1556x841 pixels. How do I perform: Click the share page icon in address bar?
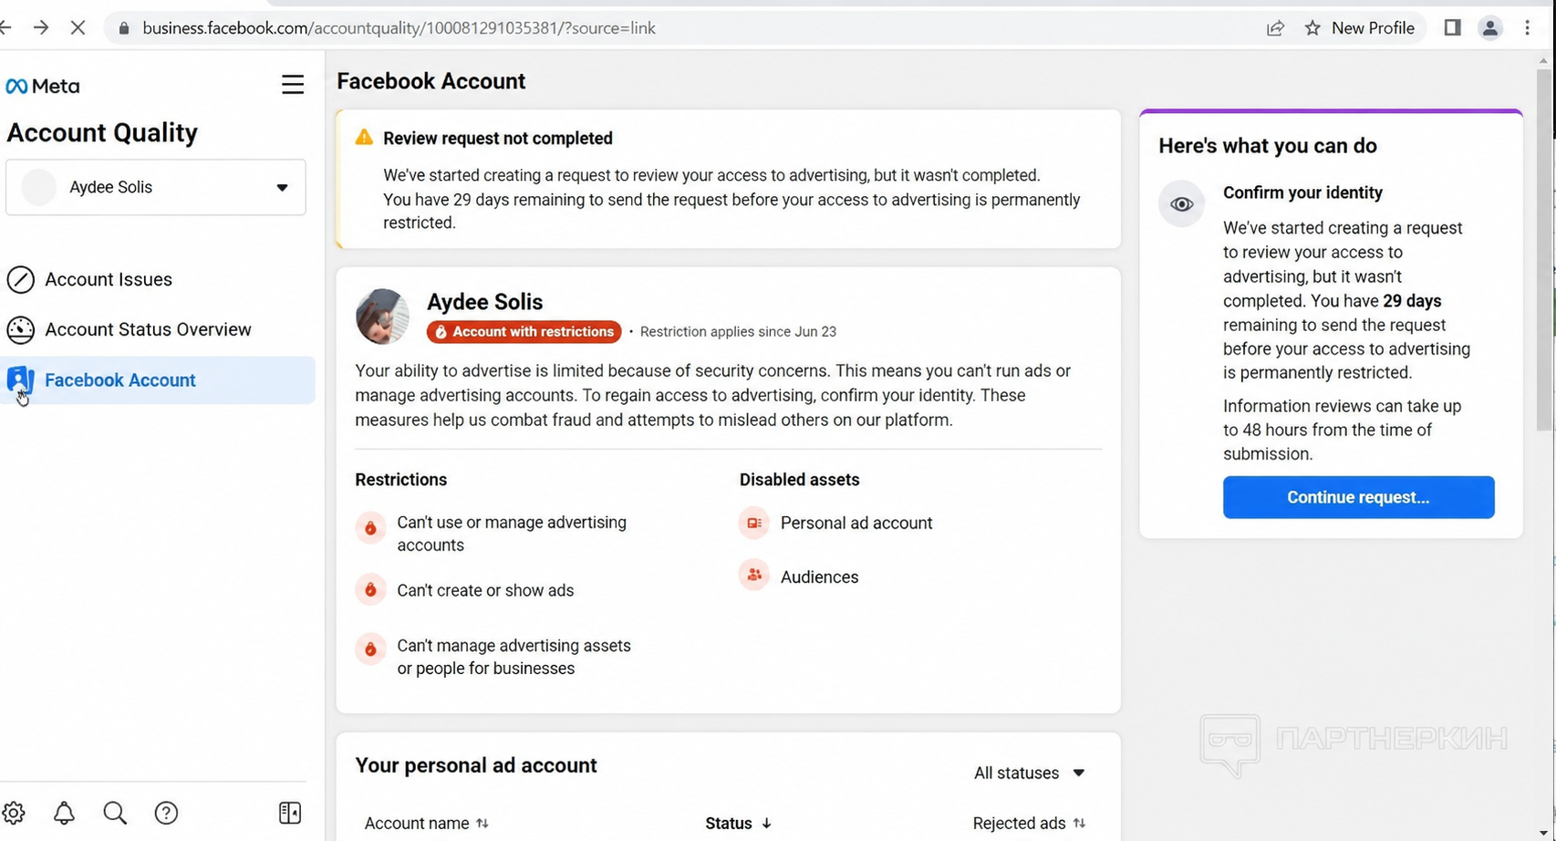pos(1275,28)
